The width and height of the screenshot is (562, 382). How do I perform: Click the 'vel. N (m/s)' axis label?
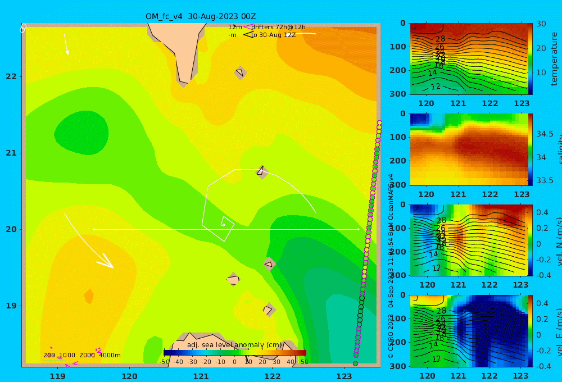click(x=559, y=241)
